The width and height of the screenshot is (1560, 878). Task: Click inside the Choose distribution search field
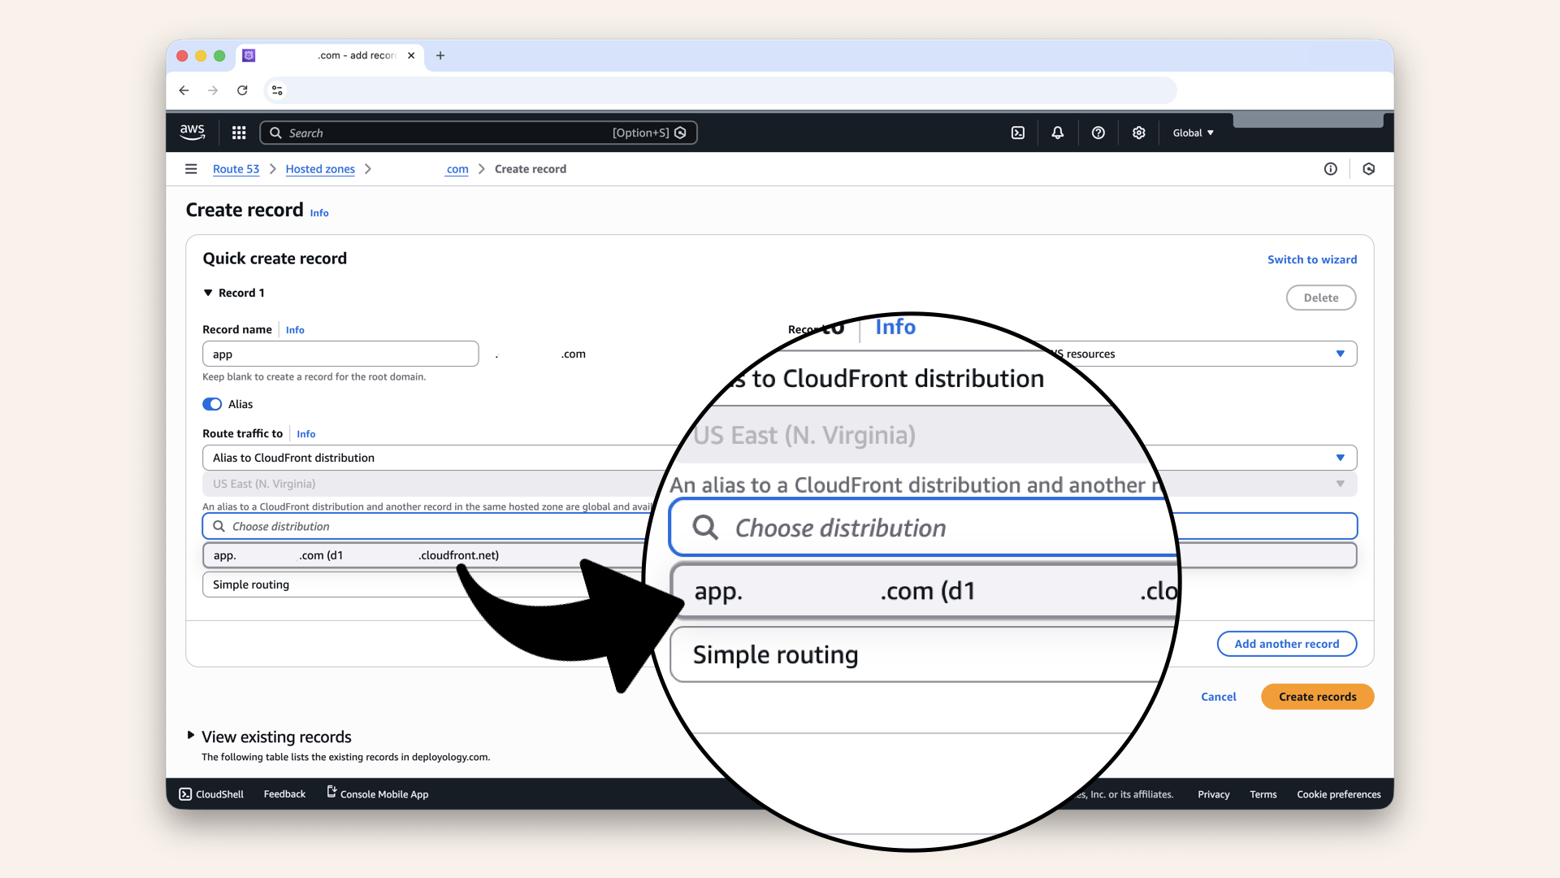click(x=366, y=526)
